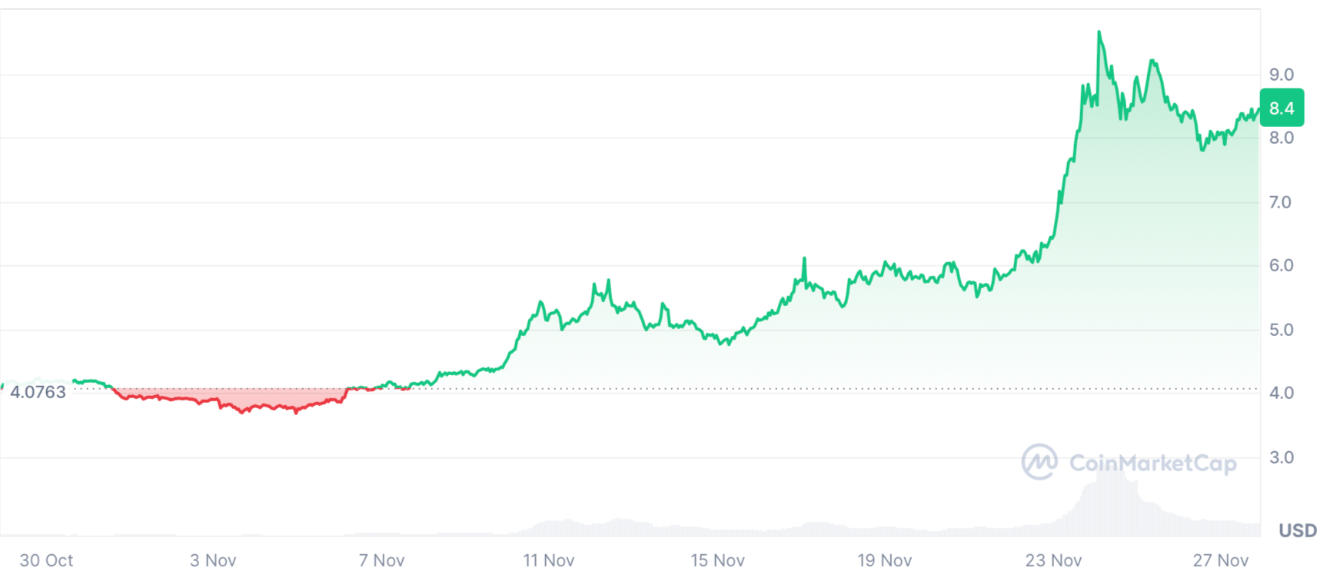Viewport: 1330px width, 588px height.
Task: Select the 4.0763 opening price label
Action: (x=38, y=392)
